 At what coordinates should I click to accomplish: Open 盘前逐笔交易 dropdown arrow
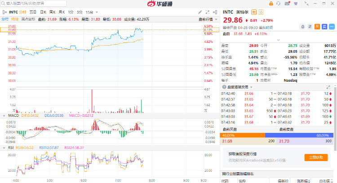coord(251,87)
